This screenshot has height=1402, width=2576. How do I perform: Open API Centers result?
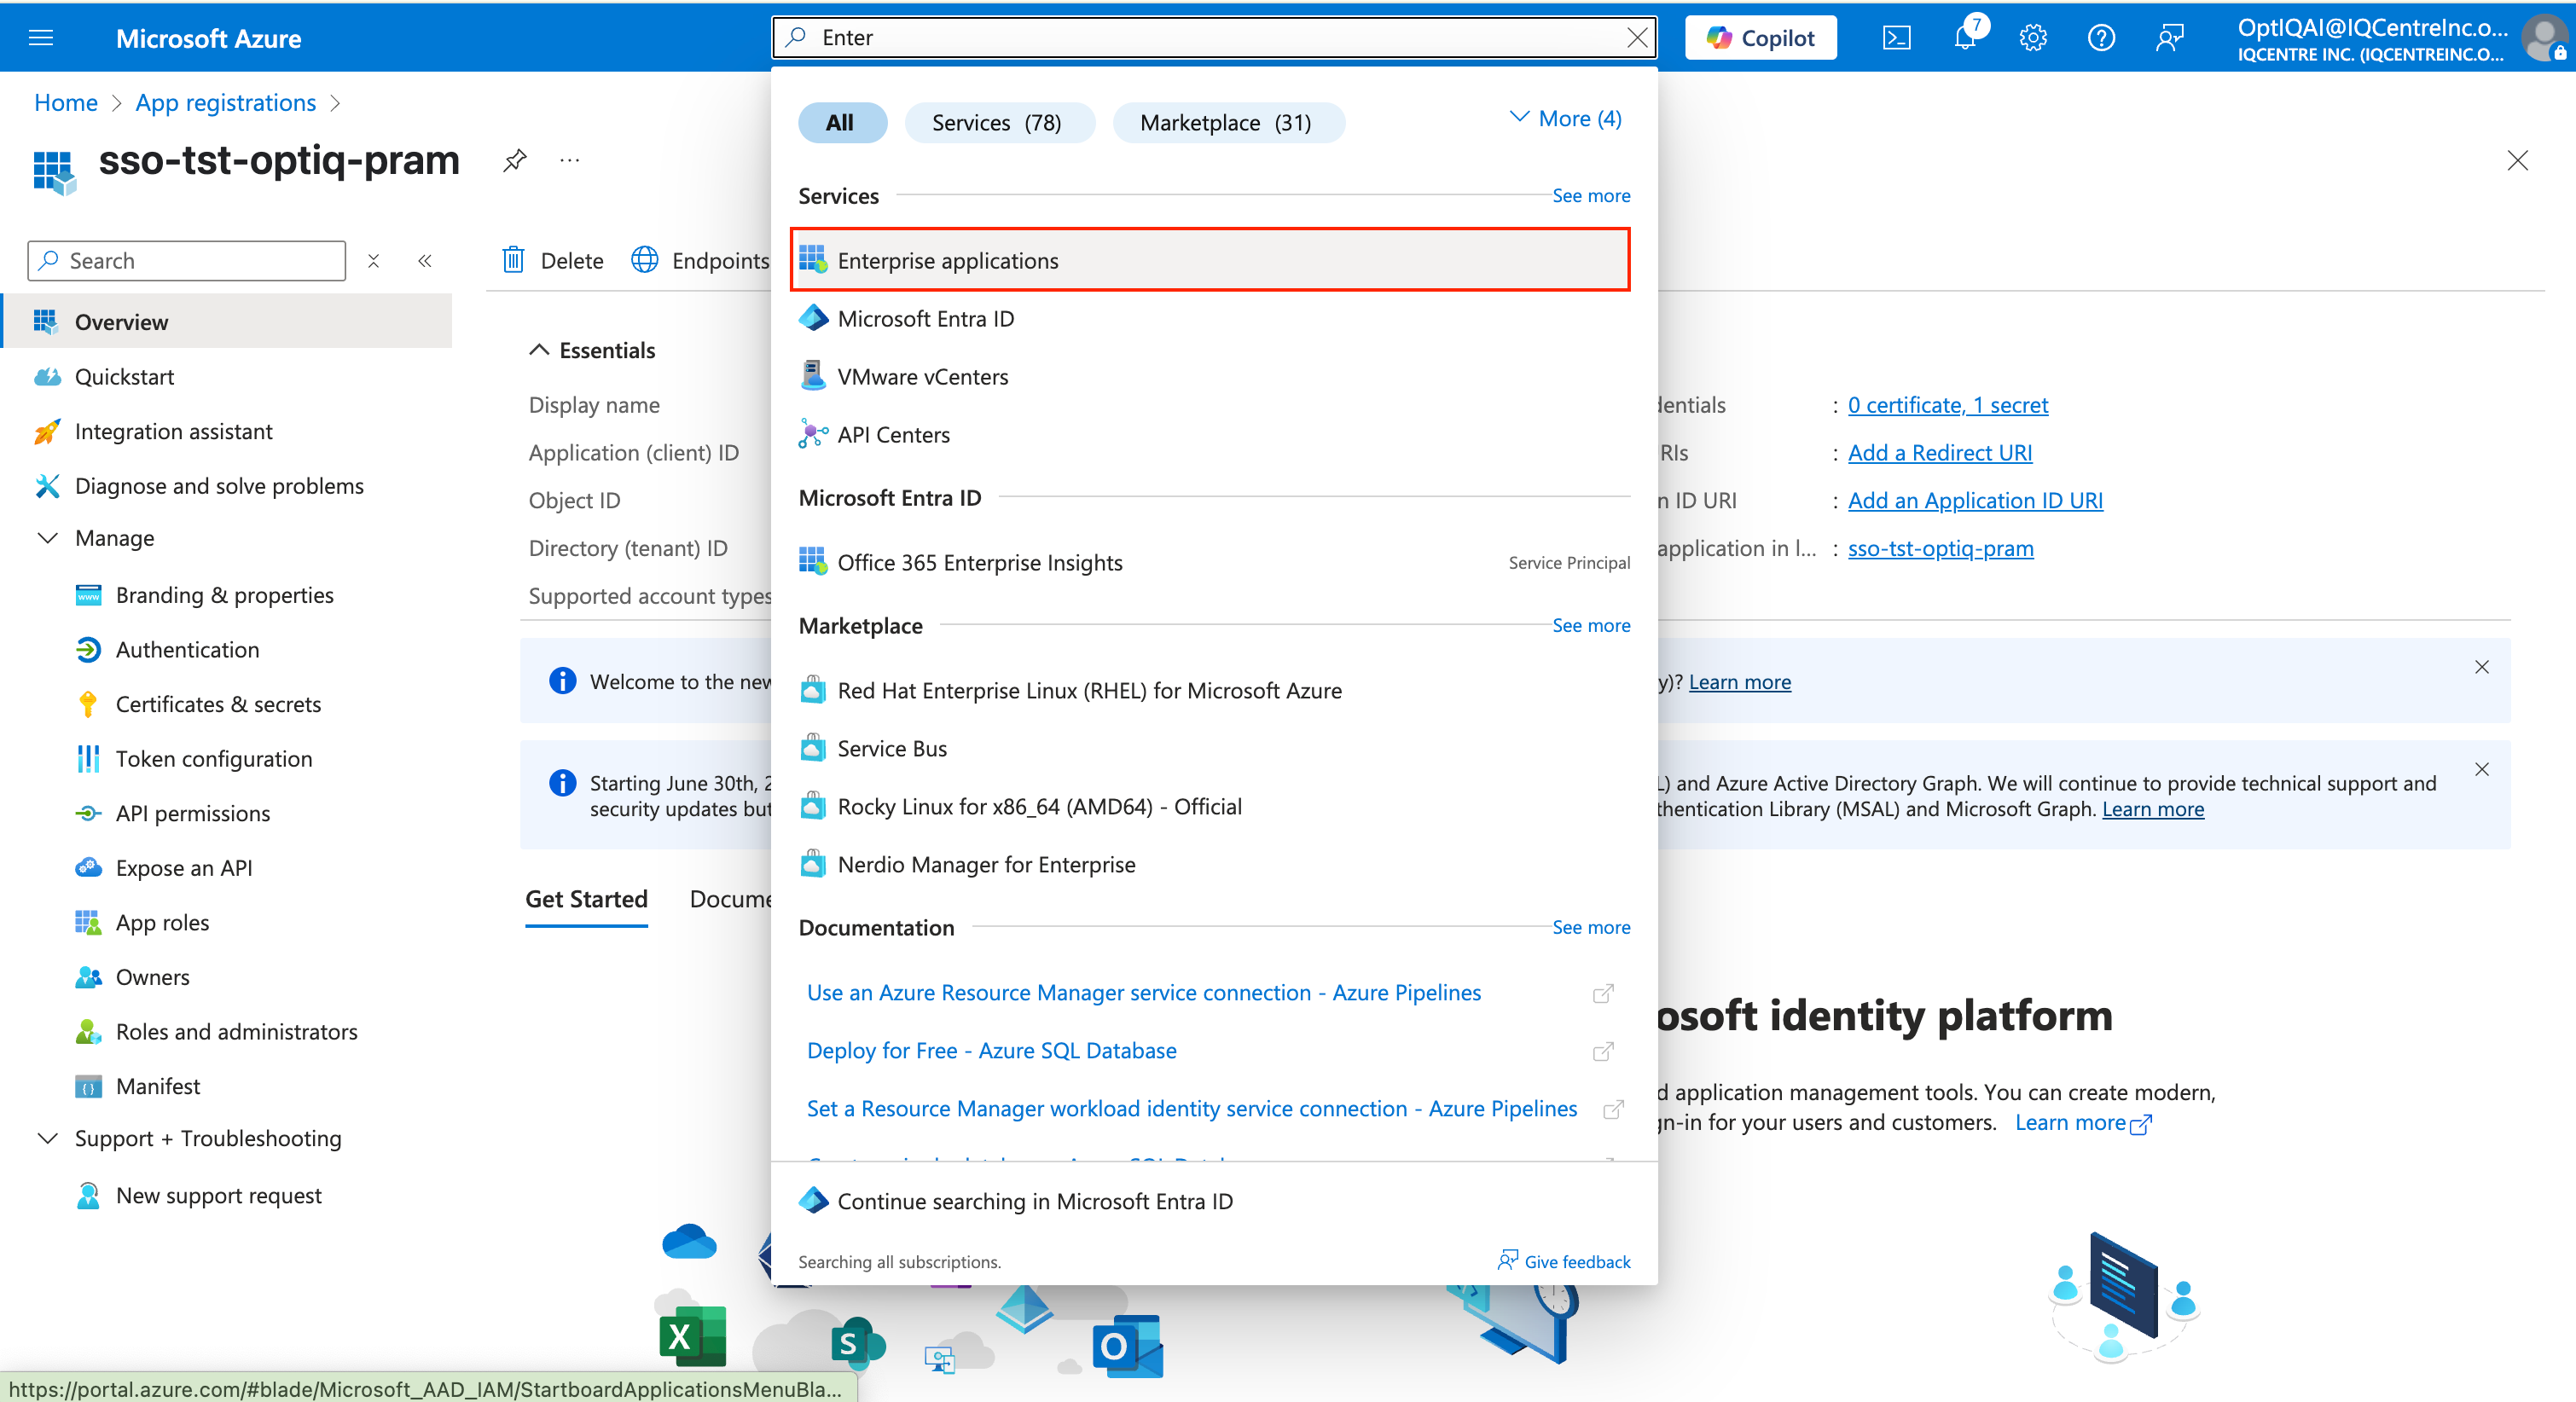(x=1214, y=435)
